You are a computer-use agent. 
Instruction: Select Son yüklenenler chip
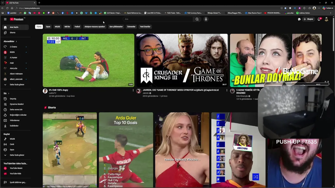tap(116, 27)
